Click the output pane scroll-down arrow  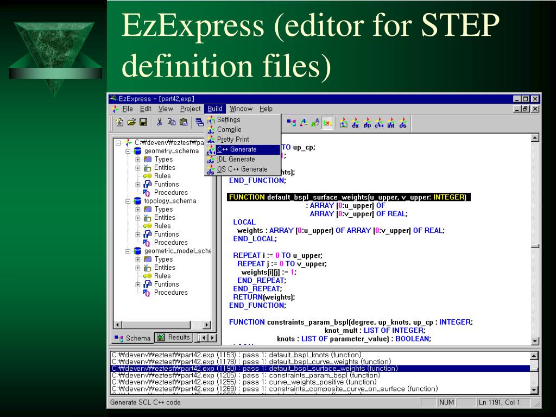click(534, 390)
